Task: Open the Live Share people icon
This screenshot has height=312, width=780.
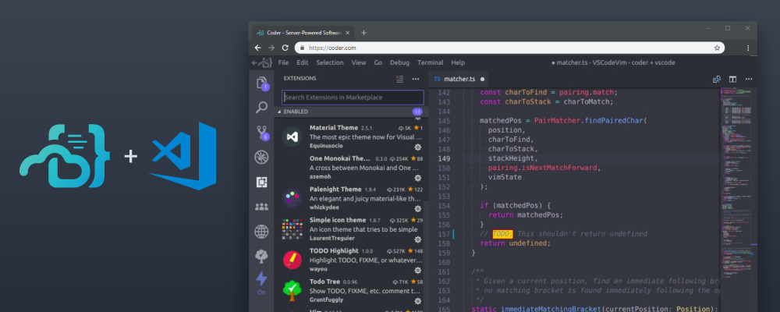Action: (x=261, y=207)
